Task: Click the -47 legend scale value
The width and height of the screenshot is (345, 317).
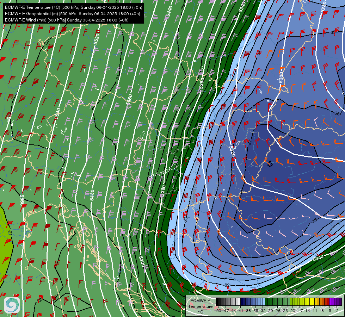Action: (226, 311)
